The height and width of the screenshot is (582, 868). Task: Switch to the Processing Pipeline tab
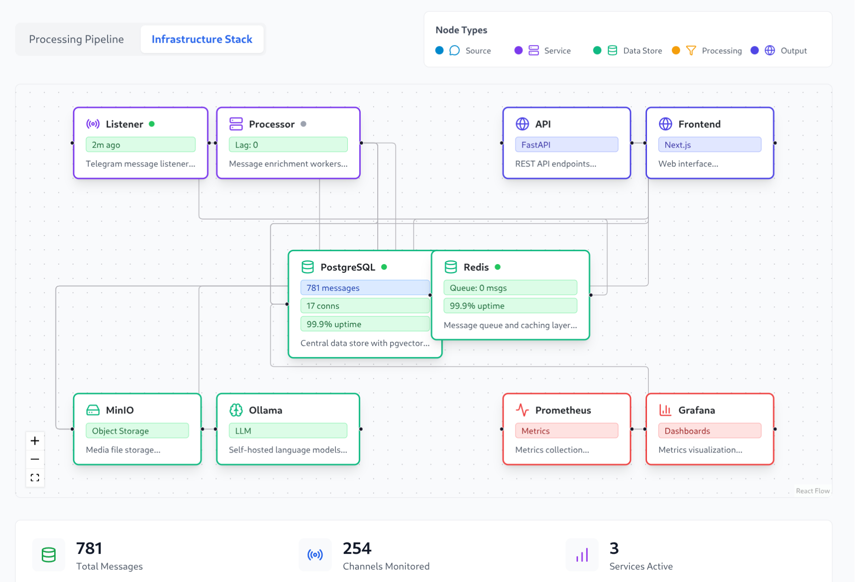(x=76, y=40)
